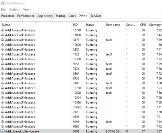Click test1 user name in PID 10828 row
The height and width of the screenshot is (133, 162).
(109, 93)
